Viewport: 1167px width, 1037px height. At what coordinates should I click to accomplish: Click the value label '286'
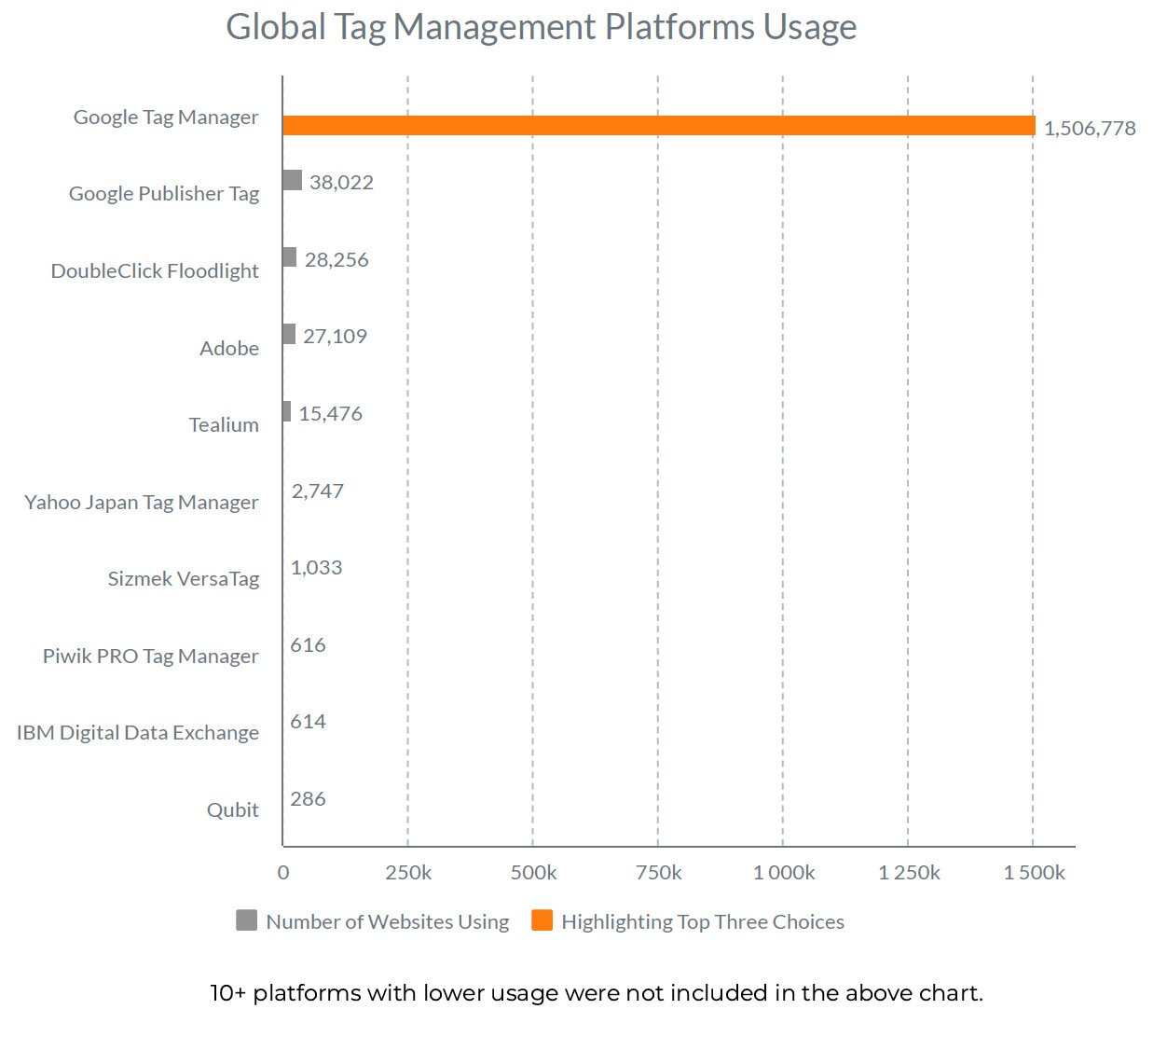point(309,799)
